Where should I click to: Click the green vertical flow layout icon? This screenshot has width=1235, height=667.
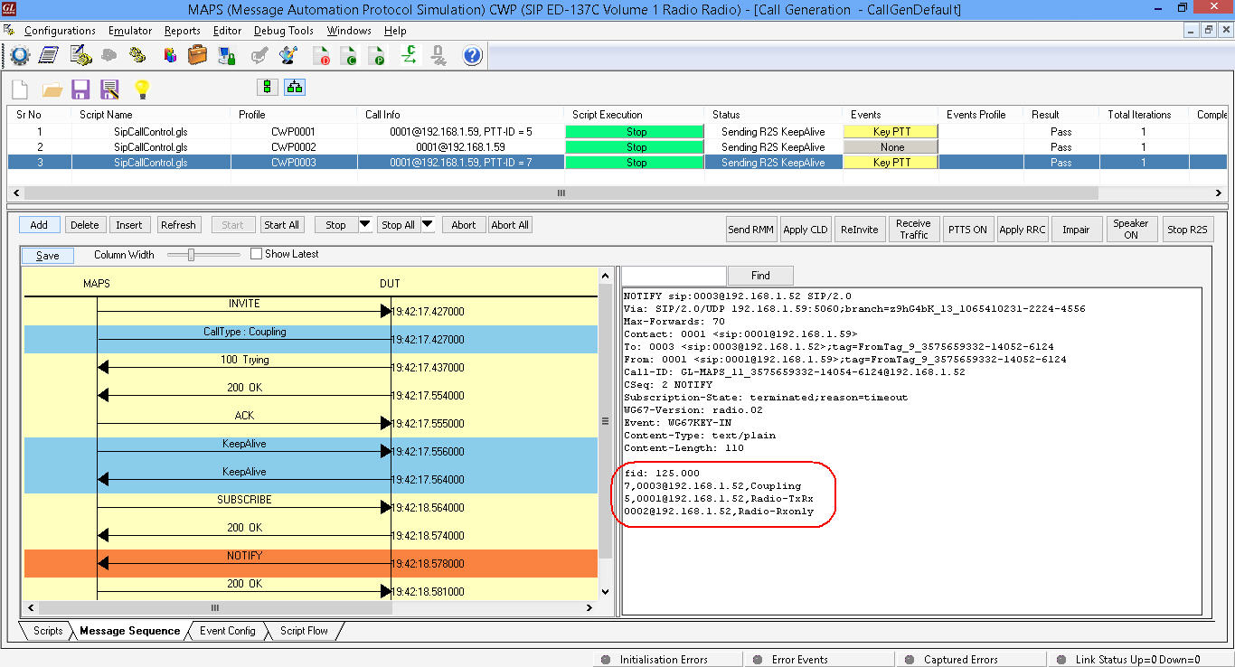coord(267,87)
